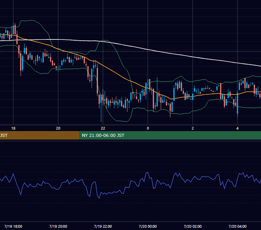Click the 7/19 22:00 time label
The image size is (261, 230).
103,226
